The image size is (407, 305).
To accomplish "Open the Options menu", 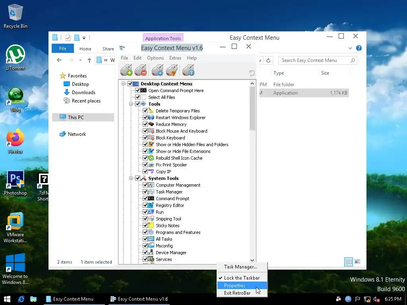I will point(155,58).
